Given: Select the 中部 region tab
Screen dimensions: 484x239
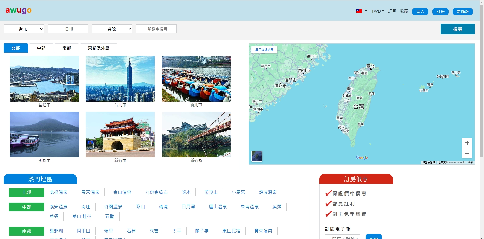Looking at the screenshot, I should [x=41, y=48].
